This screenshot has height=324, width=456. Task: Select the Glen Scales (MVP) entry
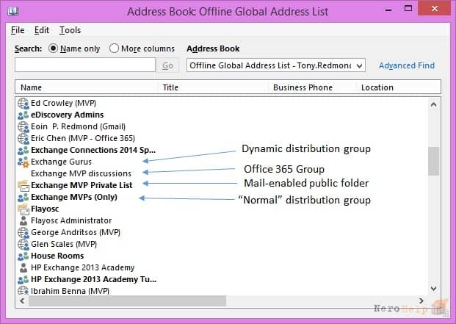pos(64,244)
